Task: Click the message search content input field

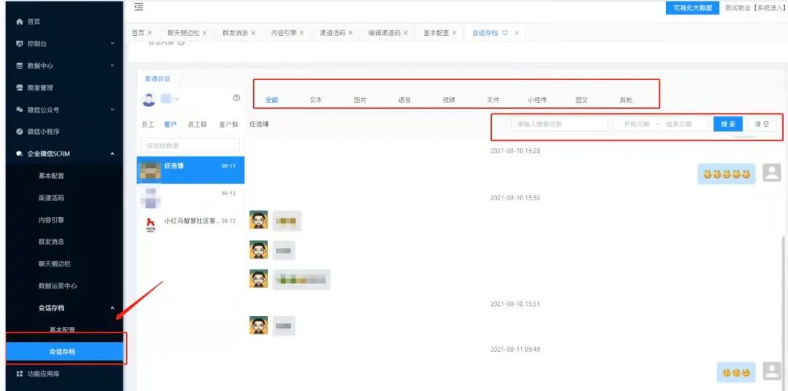Action: pyautogui.click(x=560, y=124)
